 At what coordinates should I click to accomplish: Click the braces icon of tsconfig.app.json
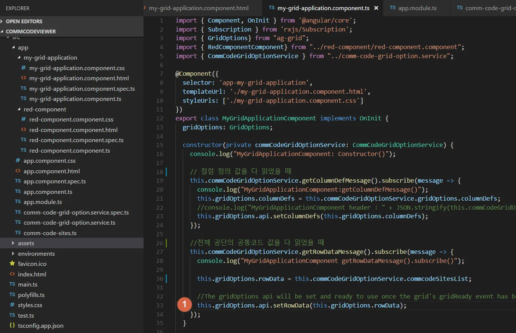click(12, 325)
